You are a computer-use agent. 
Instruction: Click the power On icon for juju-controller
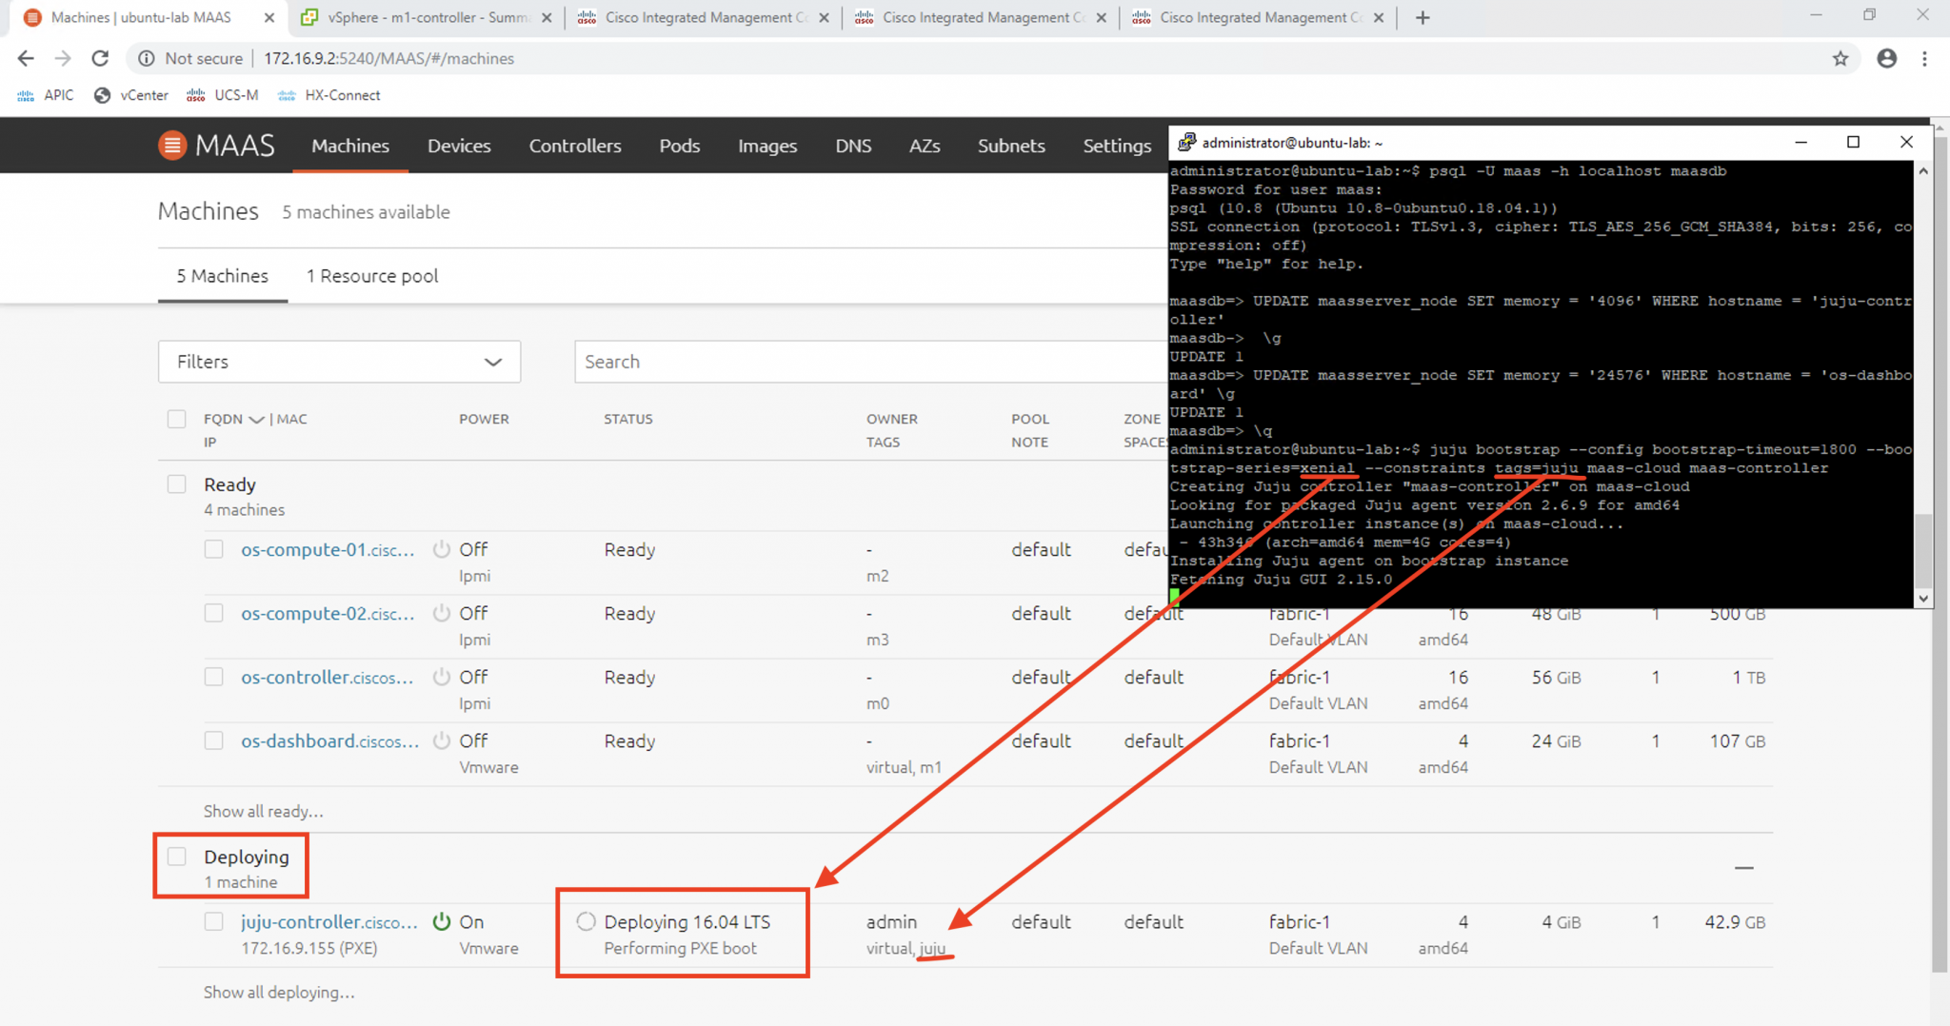point(442,921)
